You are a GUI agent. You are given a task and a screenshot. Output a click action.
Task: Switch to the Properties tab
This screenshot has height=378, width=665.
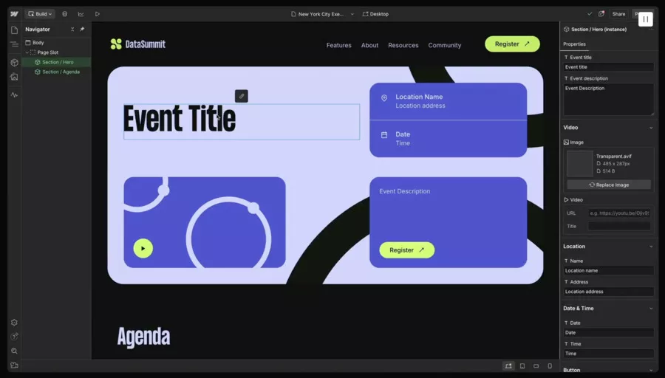pos(574,44)
